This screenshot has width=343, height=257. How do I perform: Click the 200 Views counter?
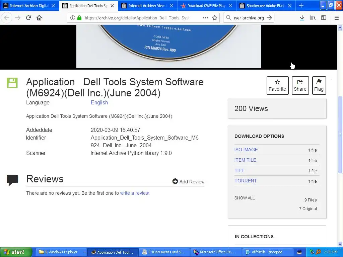[251, 109]
